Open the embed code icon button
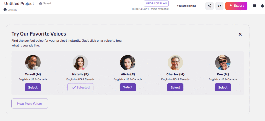The width and height of the screenshot is (265, 121). [219, 6]
